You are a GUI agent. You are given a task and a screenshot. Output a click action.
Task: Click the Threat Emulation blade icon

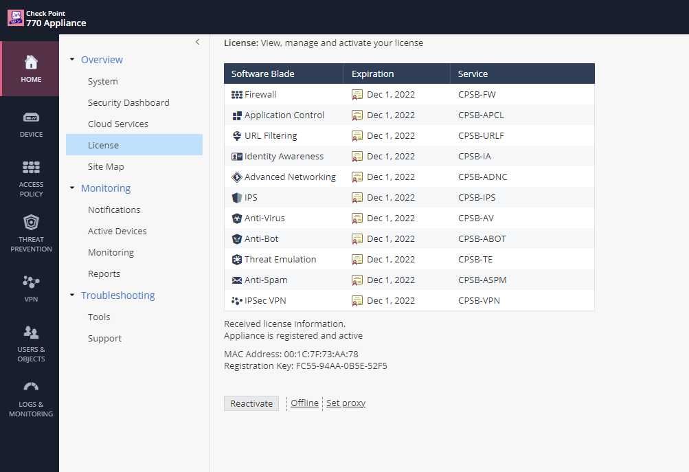pos(237,260)
